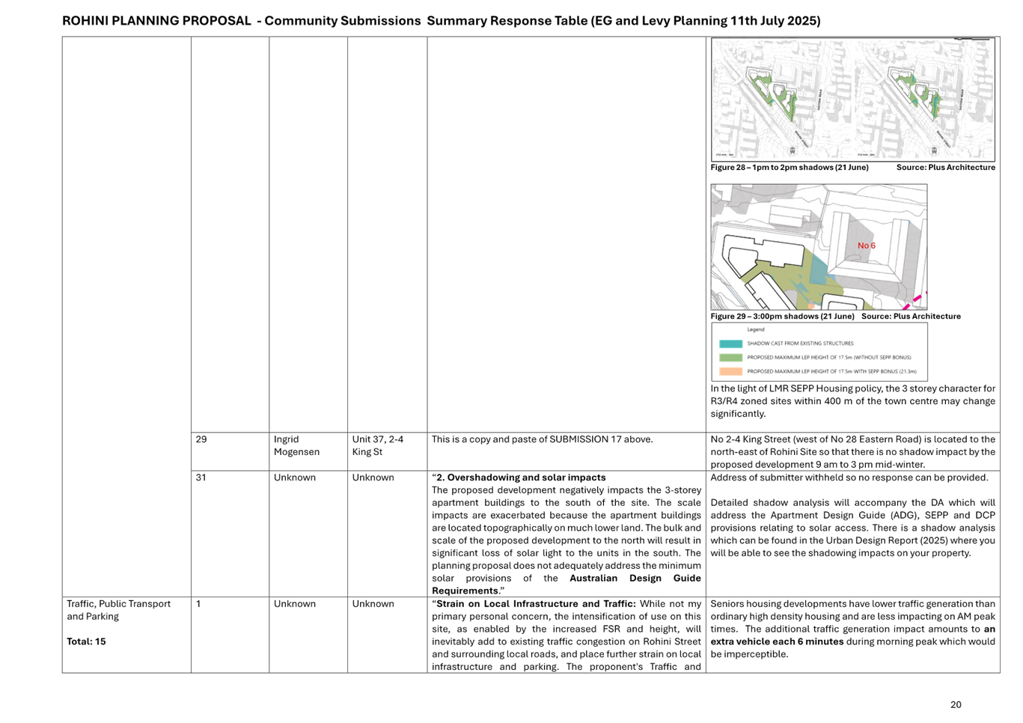Click the address "Unit 37, 2-4 King St"

(378, 445)
